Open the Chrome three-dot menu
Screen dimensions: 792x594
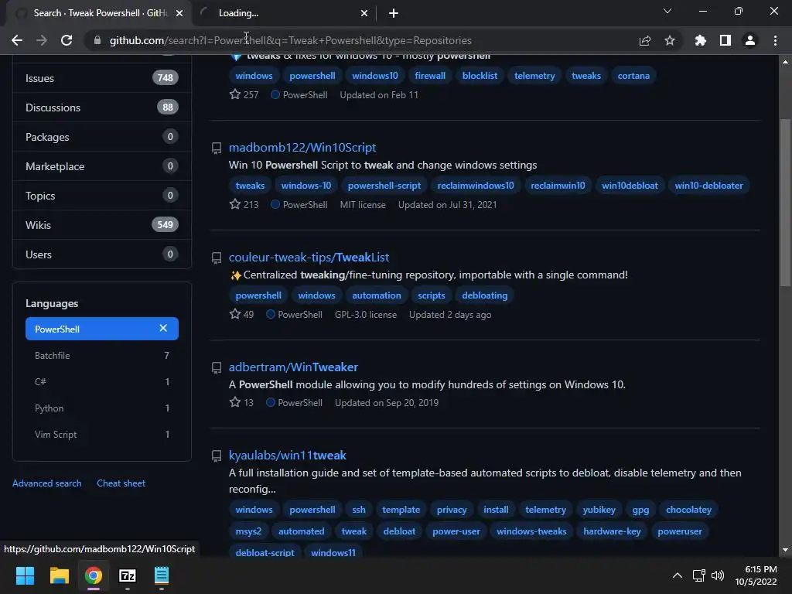coord(775,40)
